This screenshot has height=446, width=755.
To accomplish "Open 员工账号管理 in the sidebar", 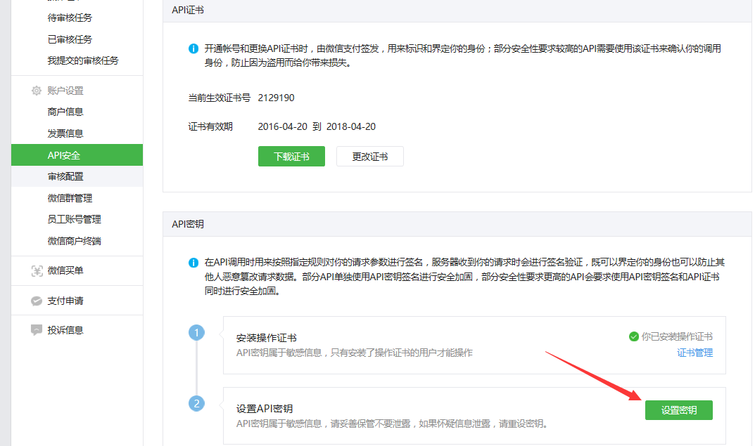I will 74,219.
